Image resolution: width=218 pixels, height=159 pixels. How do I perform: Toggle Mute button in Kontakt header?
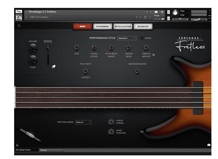[168, 18]
